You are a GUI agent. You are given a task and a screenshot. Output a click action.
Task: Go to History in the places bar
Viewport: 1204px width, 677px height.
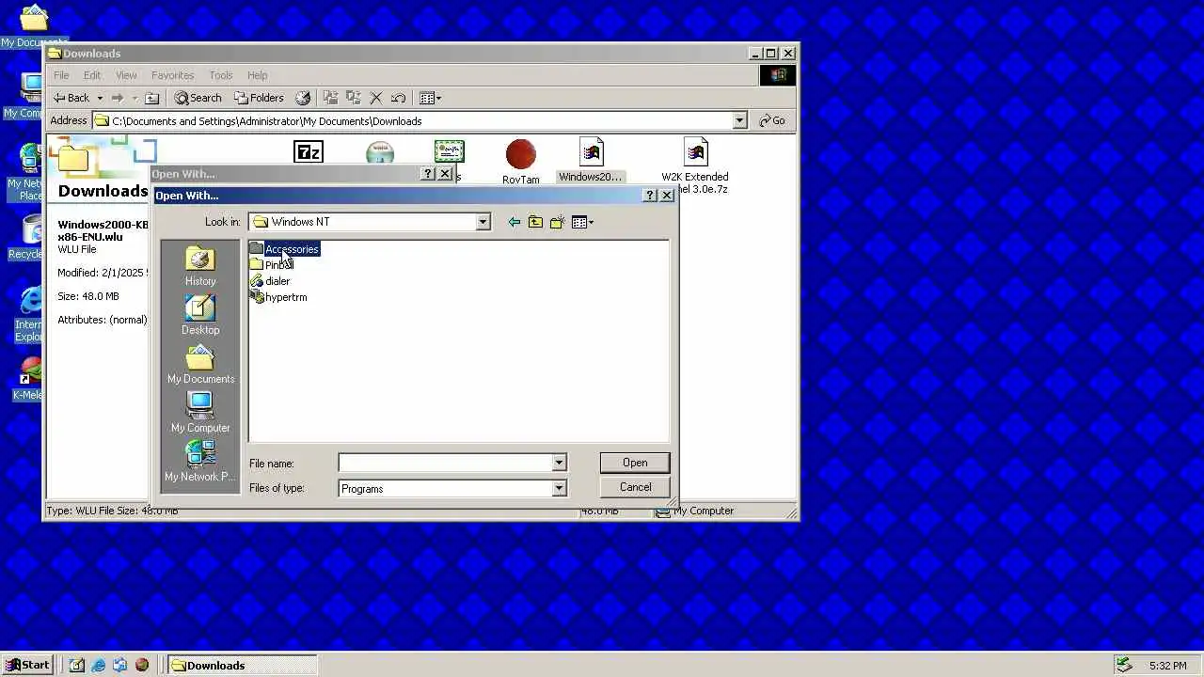[x=200, y=266]
